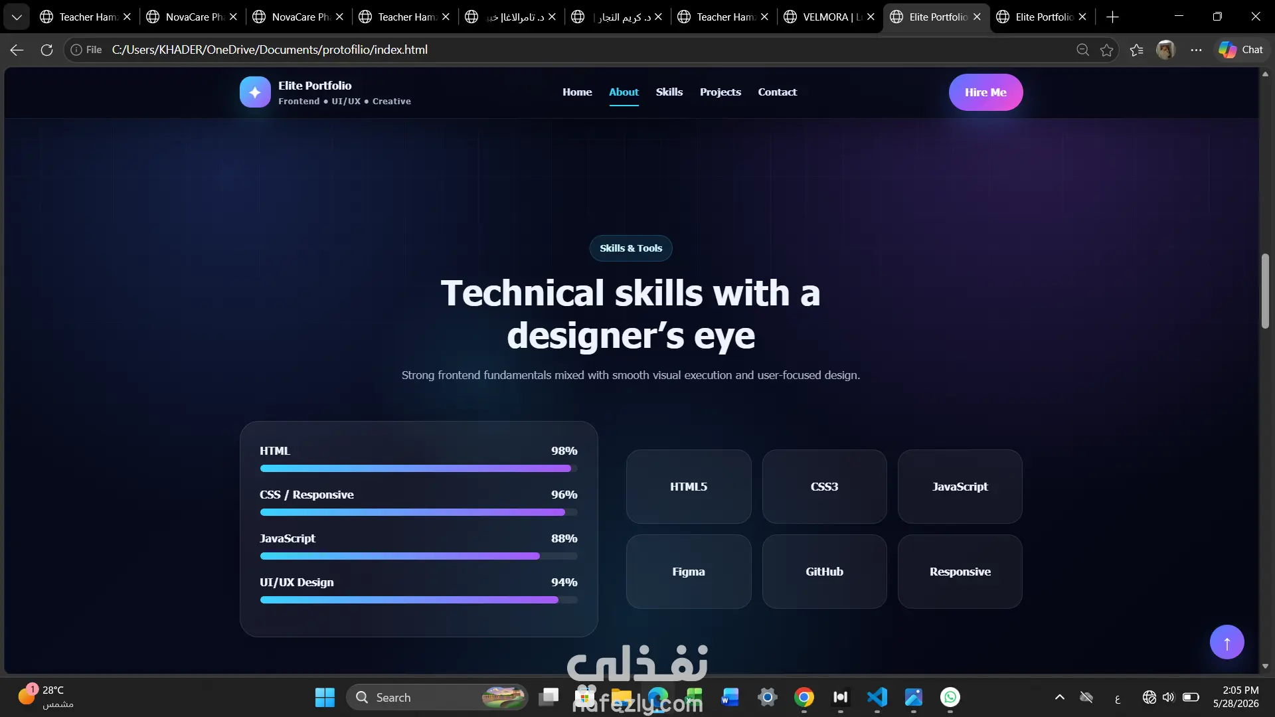Select the CSS3 tool card
The image size is (1275, 717).
pyautogui.click(x=824, y=487)
